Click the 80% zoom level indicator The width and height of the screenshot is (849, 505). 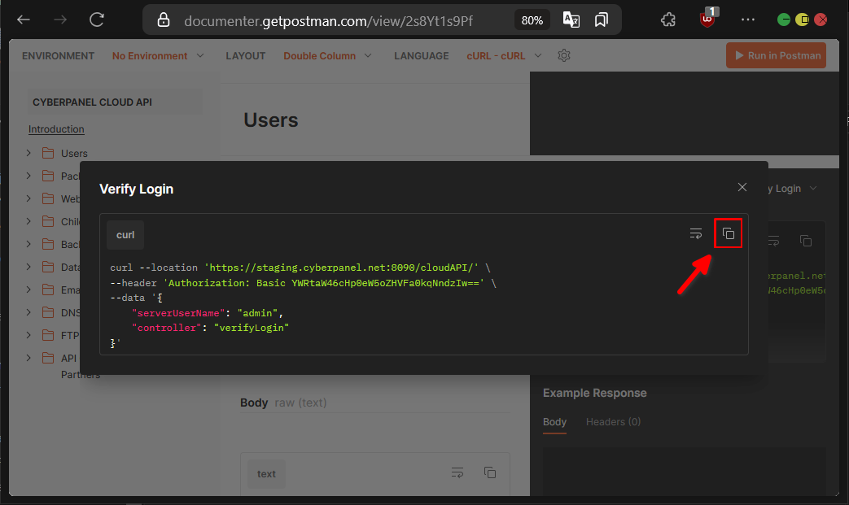point(532,20)
